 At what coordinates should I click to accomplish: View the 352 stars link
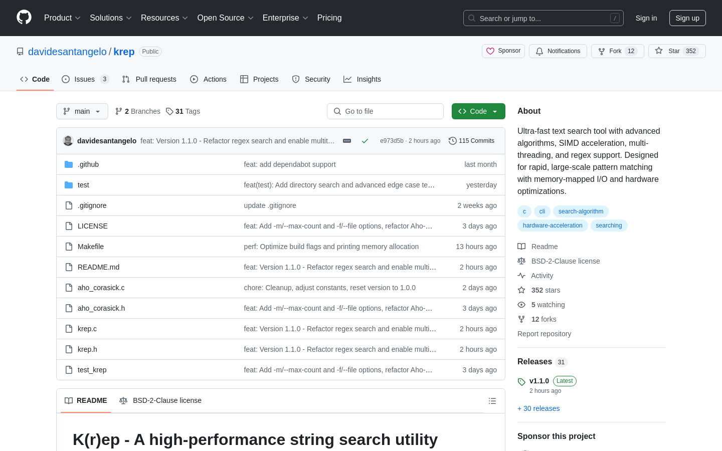pyautogui.click(x=539, y=290)
